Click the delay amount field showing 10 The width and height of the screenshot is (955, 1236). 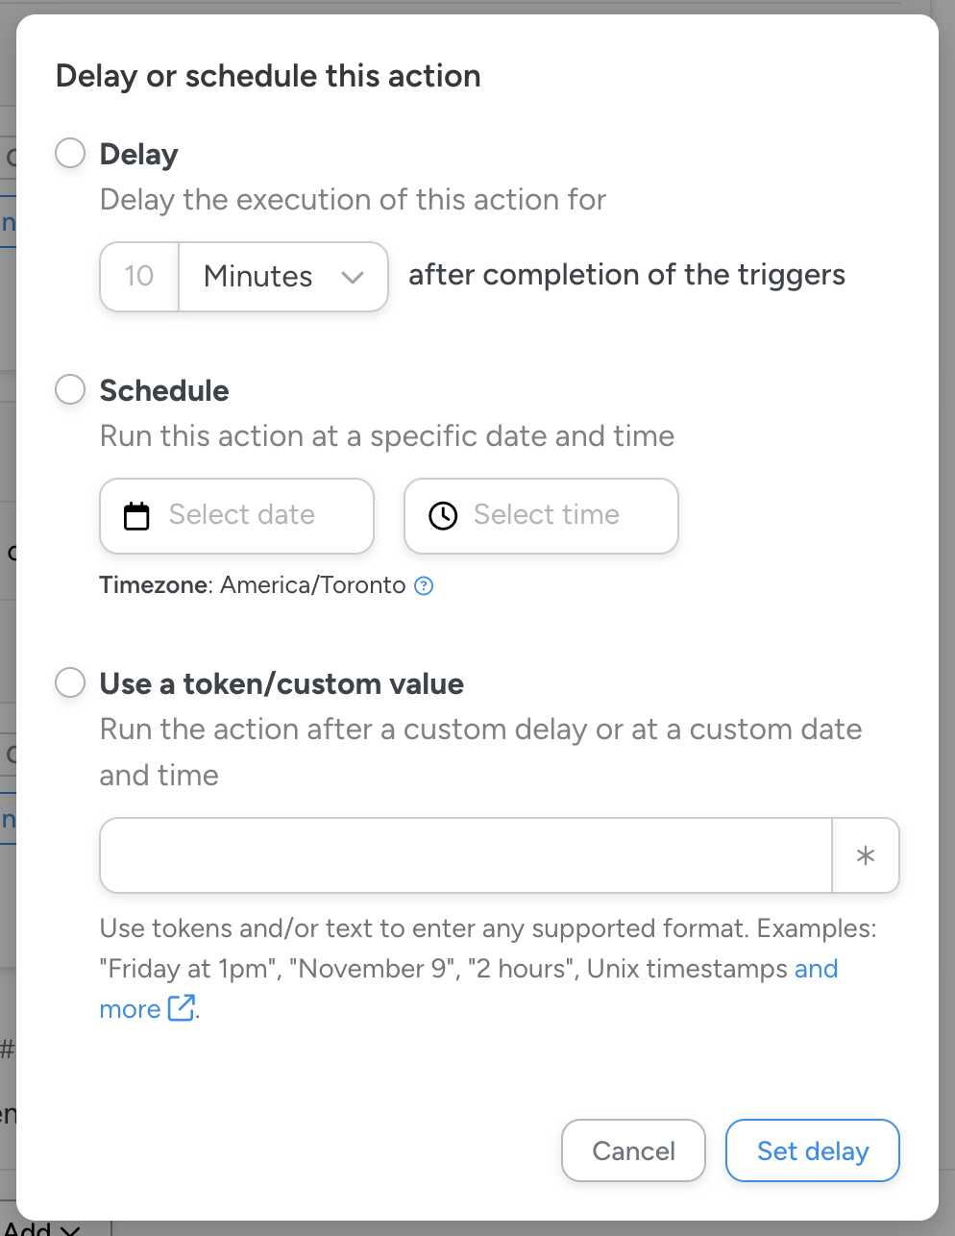point(139,277)
